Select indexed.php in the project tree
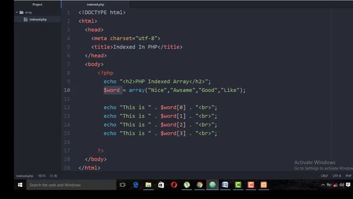The image size is (353, 199). [38, 19]
